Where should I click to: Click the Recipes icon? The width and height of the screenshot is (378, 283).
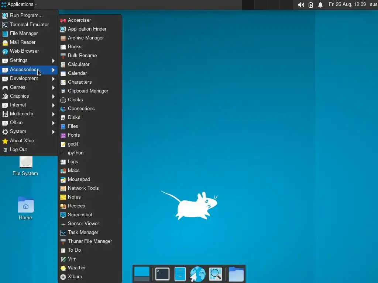[x=63, y=206]
